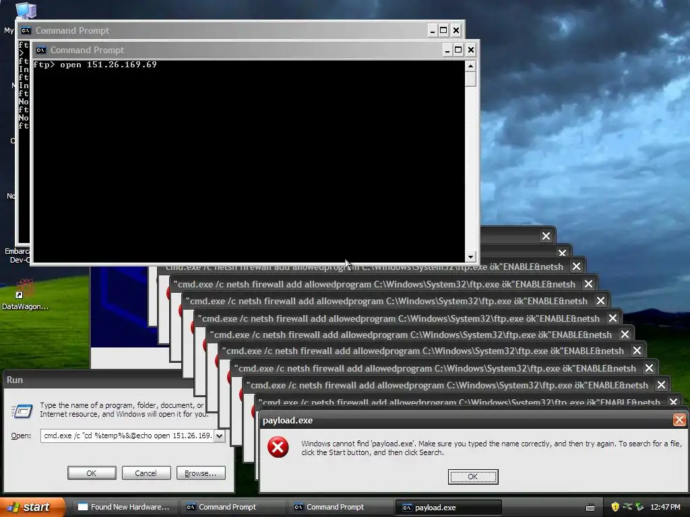The width and height of the screenshot is (690, 517).
Task: Minimize the back Command Prompt window
Action: coord(432,30)
